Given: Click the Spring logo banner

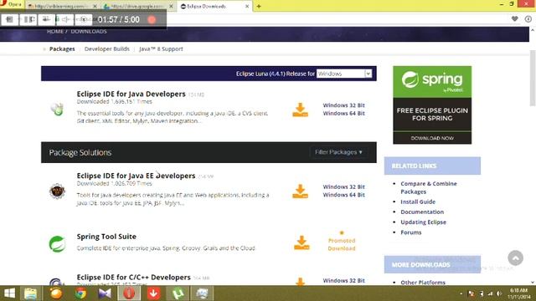Looking at the screenshot, I should 432,82.
